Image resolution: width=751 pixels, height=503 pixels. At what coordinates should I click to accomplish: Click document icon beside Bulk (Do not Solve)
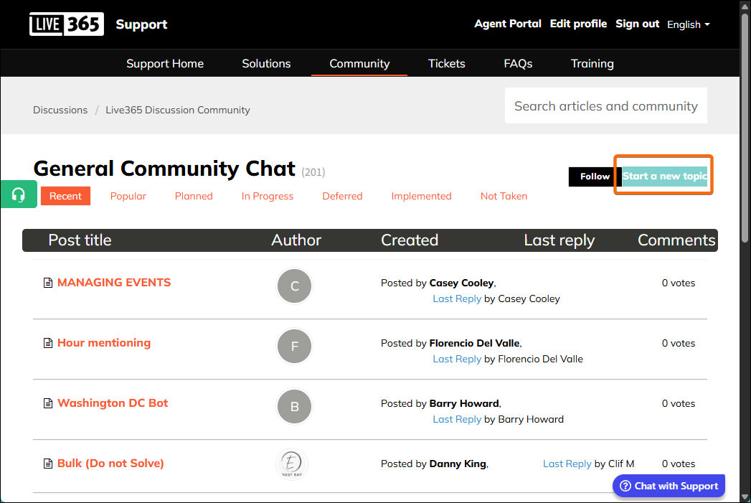click(x=48, y=464)
